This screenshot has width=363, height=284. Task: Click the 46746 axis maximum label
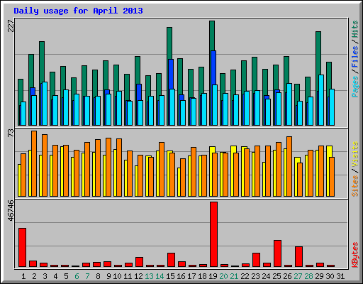11,210
